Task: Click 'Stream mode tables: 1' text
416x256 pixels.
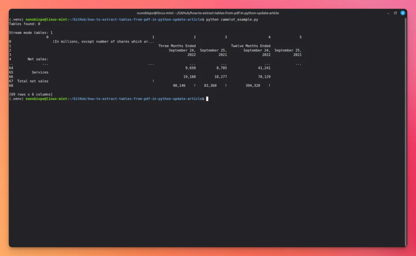Action: click(x=31, y=32)
